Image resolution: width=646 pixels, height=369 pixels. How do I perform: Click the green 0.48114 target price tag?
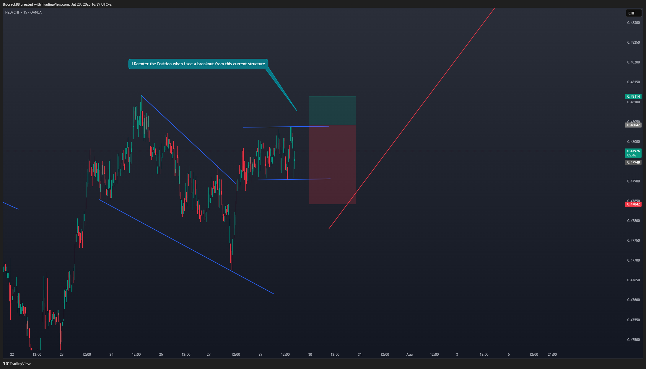pos(633,97)
